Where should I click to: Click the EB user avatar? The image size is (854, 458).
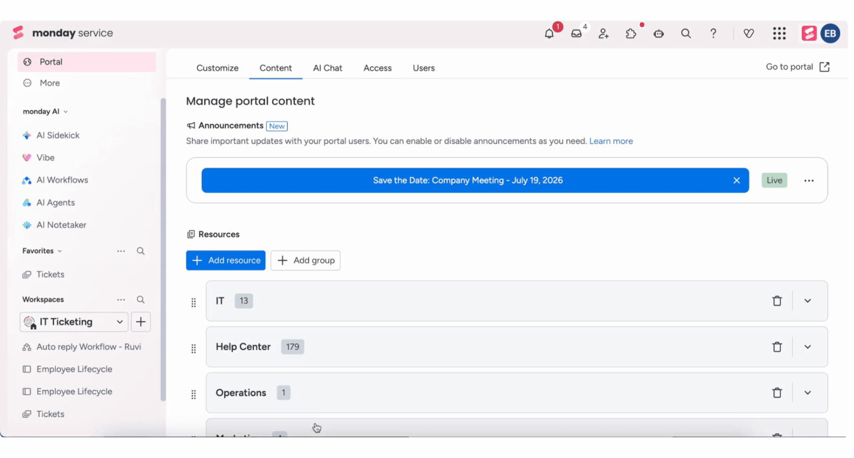pos(830,34)
